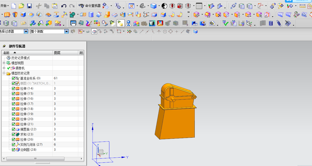Toggle the 求和 (23) feature checkbox

[14, 134]
